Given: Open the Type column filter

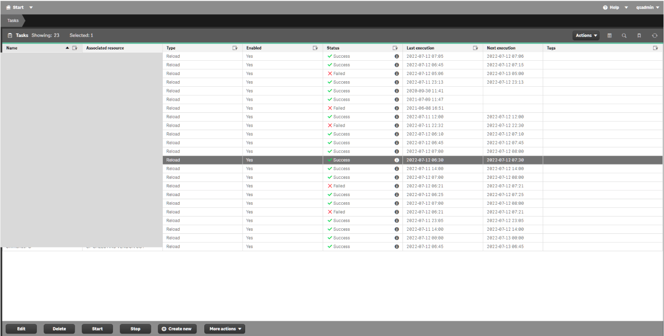Looking at the screenshot, I should pos(235,47).
